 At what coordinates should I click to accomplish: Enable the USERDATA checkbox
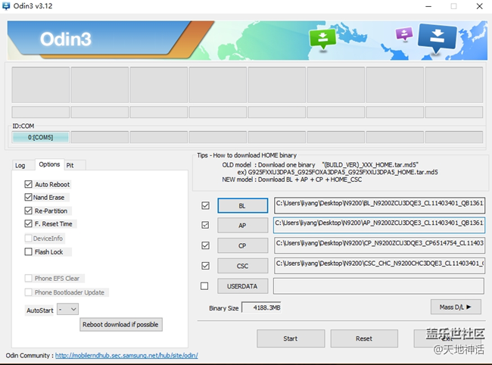204,286
